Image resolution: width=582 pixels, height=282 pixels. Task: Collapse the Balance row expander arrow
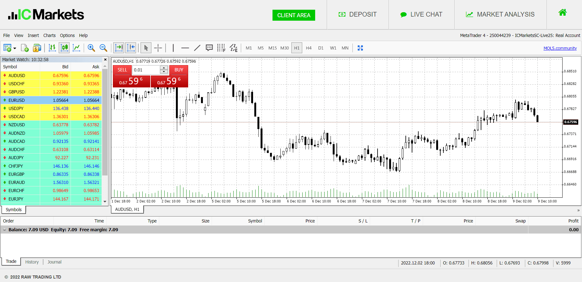tap(5, 230)
